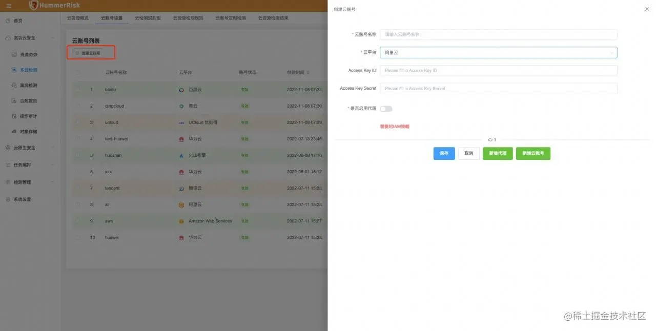Viewport: 656px width, 331px height.
Task: Open the 云资源检测结果 tab
Action: [273, 18]
